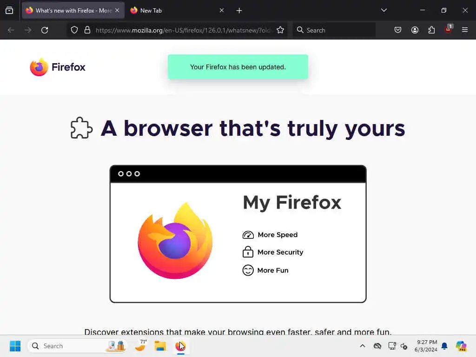Image resolution: width=476 pixels, height=357 pixels.
Task: Show hidden system tray icons
Action: pyautogui.click(x=363, y=346)
